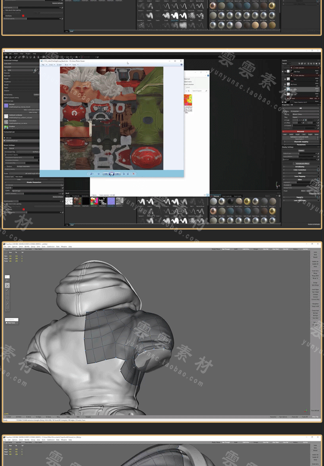This screenshot has height=466, width=324.
Task: Click Normal map thumbnail under Additional maps
Action: click(6, 105)
